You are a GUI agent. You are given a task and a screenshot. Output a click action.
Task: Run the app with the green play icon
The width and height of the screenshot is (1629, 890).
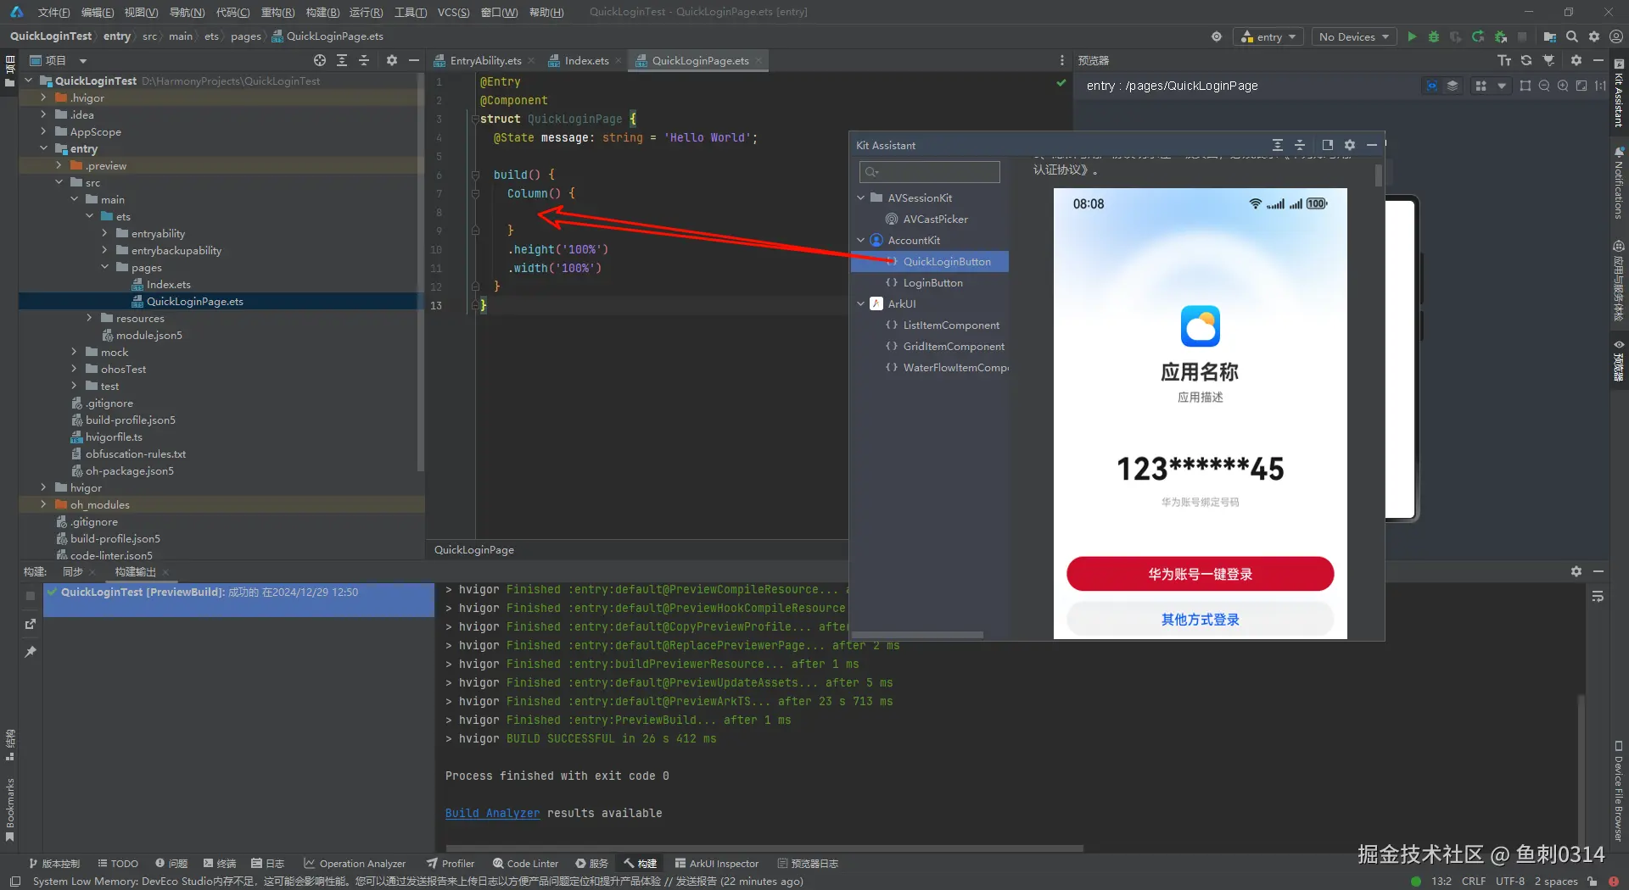click(1412, 36)
